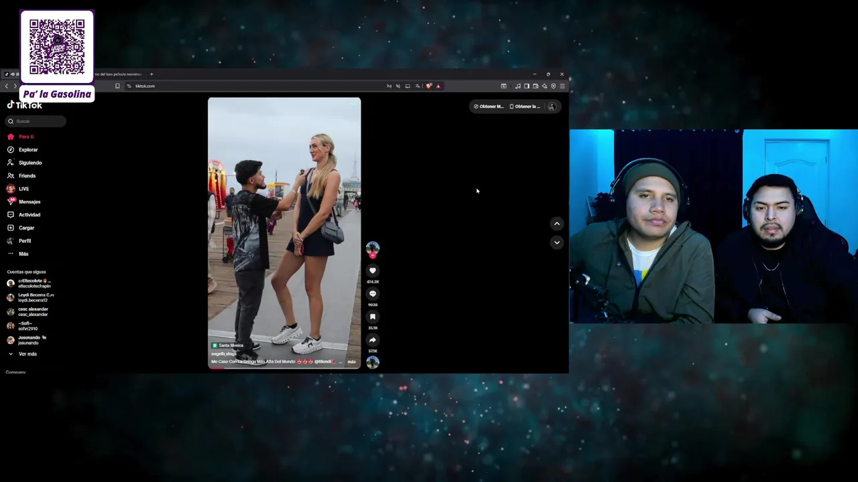Open followed account jesunando
Viewport: 858px width, 482px height.
[x=27, y=340]
